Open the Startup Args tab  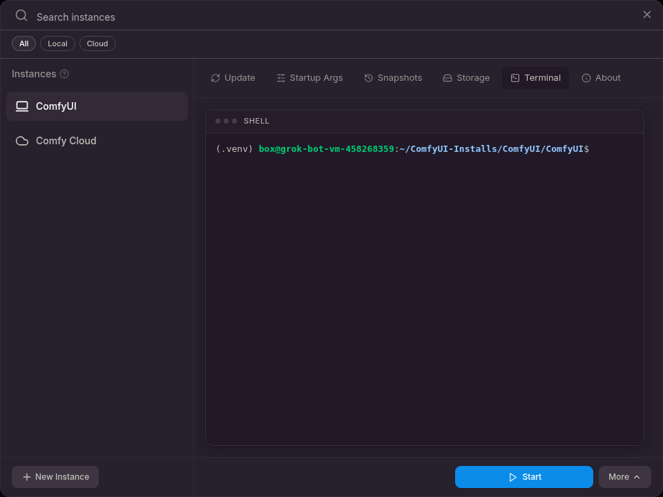310,78
